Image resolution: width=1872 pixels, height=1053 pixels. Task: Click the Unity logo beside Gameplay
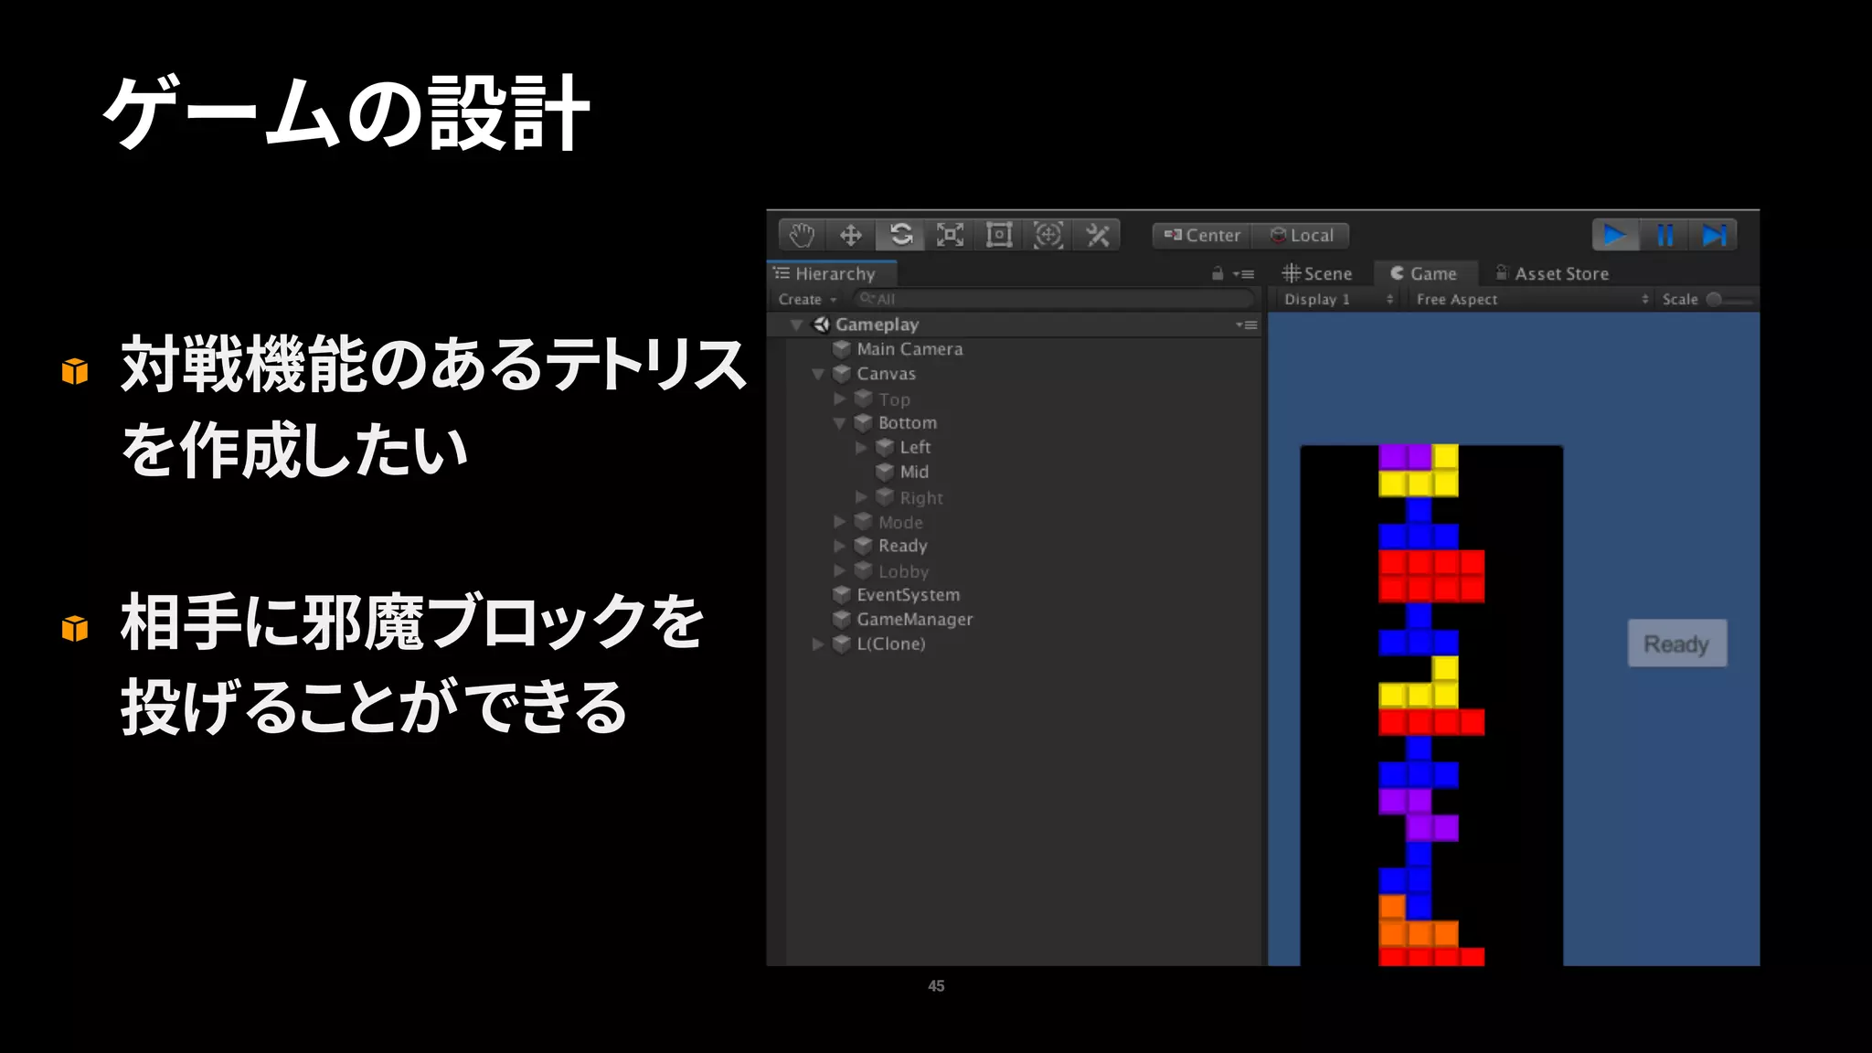(x=821, y=324)
